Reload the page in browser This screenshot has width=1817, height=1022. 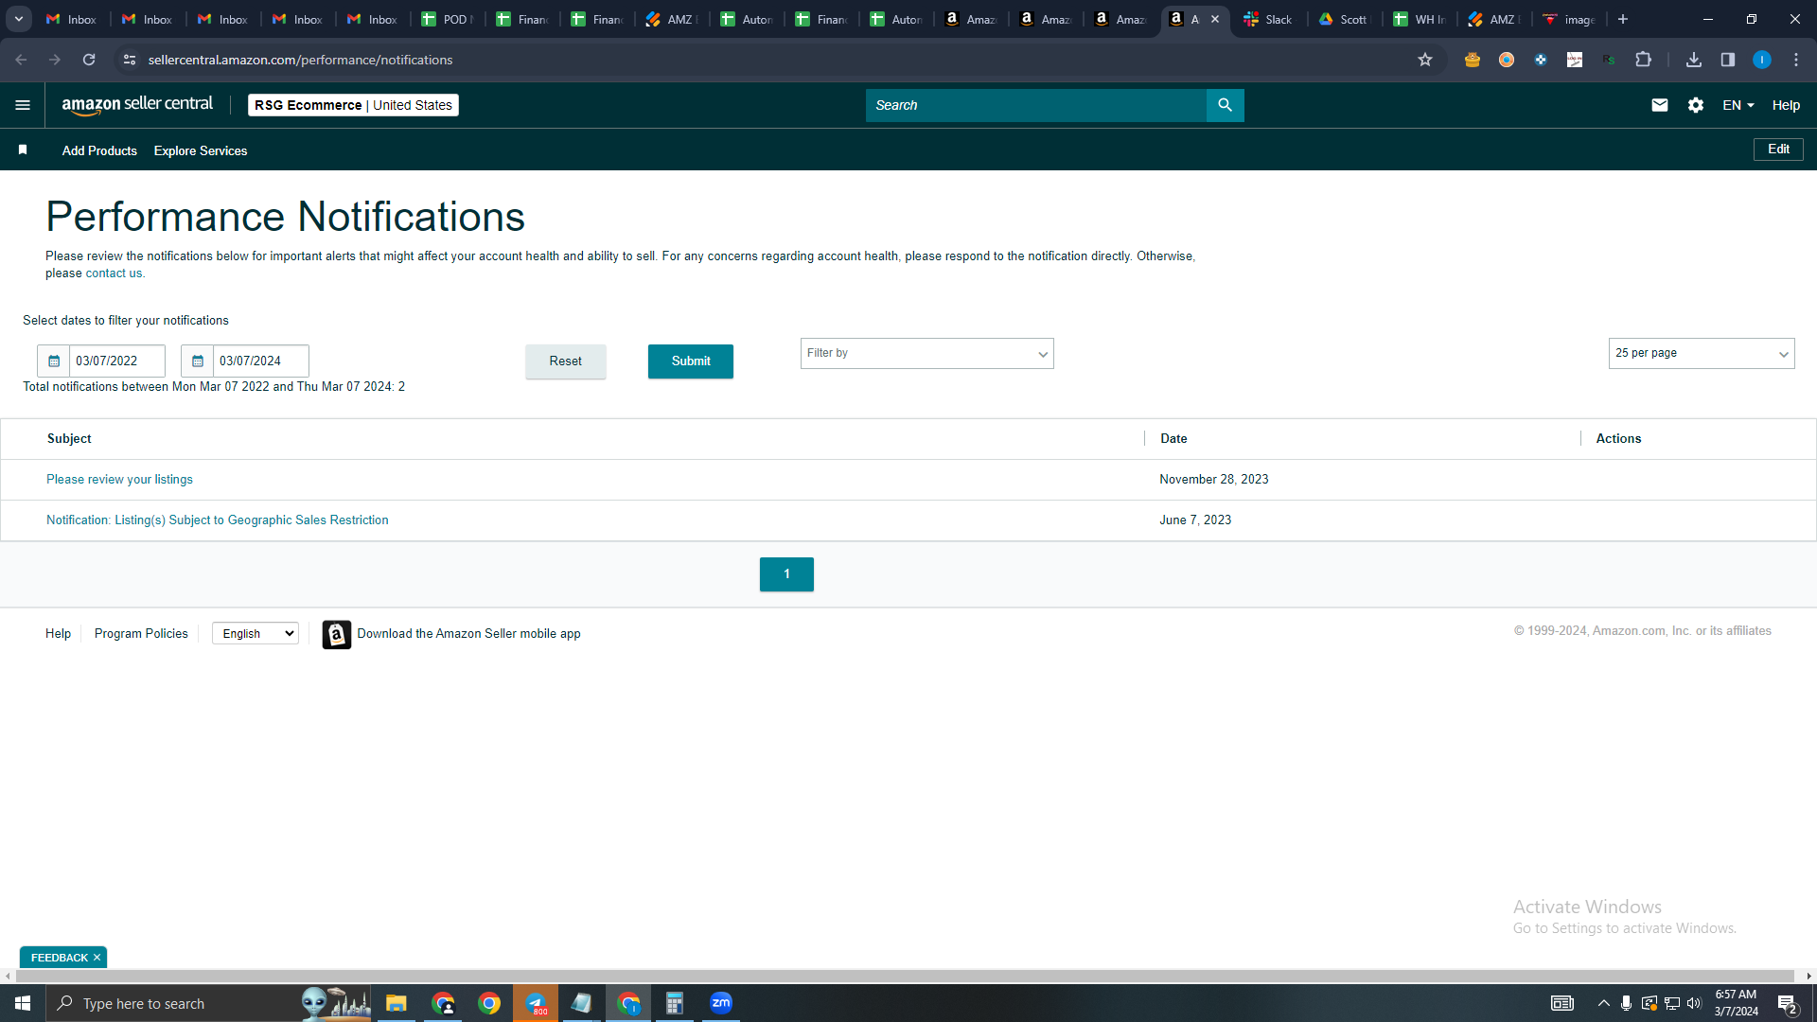[89, 60]
